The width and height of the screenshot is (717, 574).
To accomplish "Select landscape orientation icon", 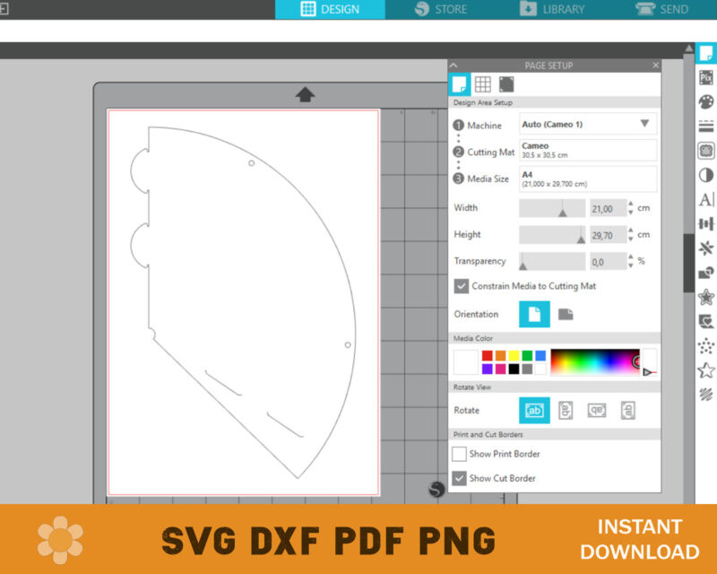I will (x=566, y=314).
